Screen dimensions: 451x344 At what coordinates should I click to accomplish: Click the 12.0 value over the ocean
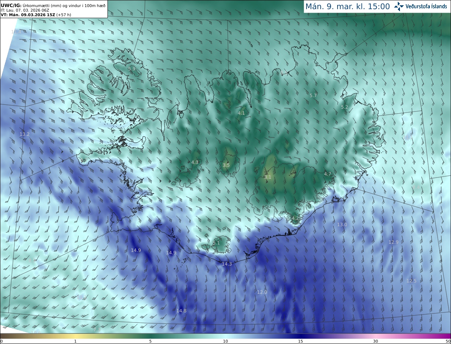pyautogui.click(x=262, y=292)
